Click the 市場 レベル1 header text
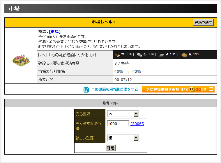Image resolution: width=221 pixels, height=163 pixels. pyautogui.click(x=104, y=22)
